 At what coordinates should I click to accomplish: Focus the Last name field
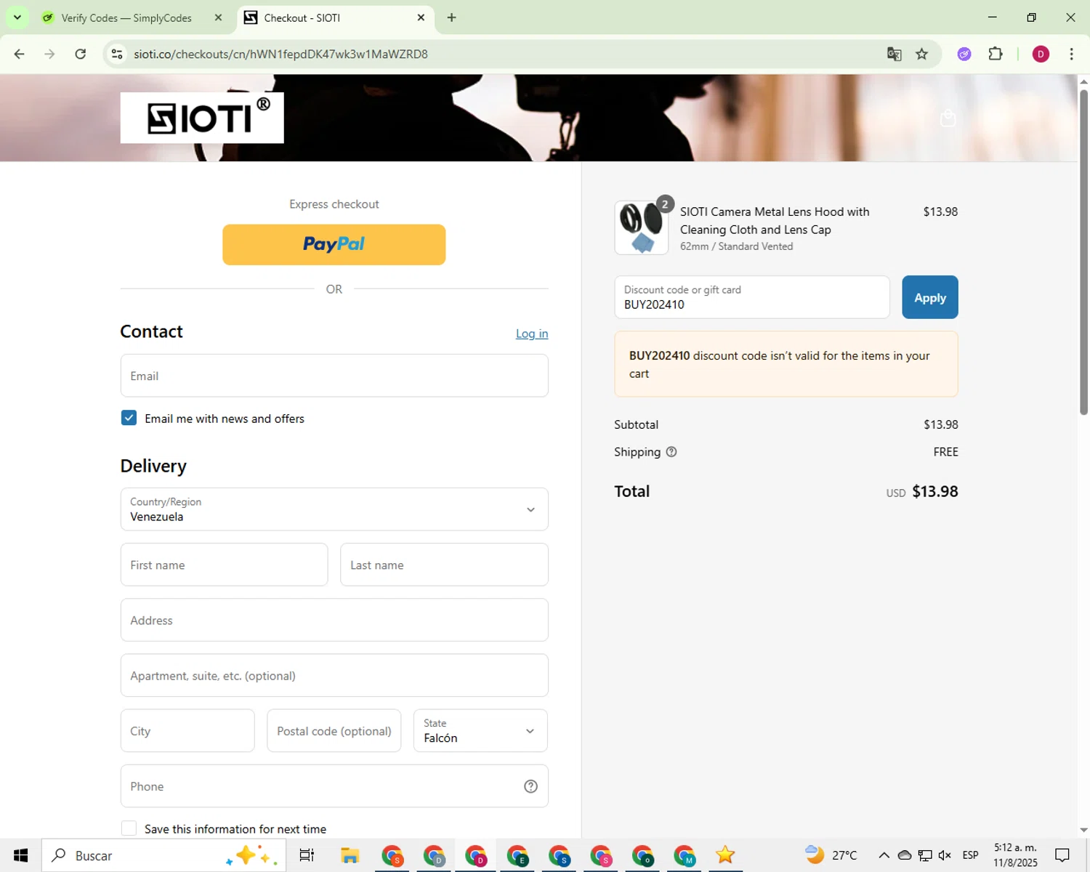tap(444, 565)
